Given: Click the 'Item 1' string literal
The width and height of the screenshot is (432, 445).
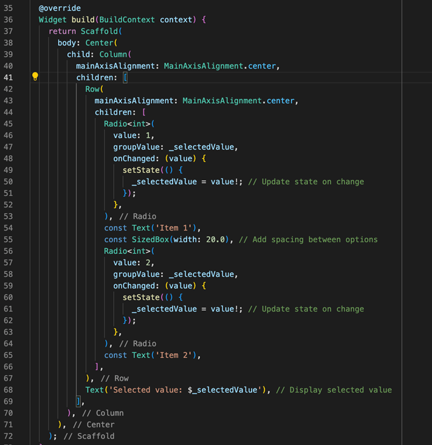Looking at the screenshot, I should pos(174,228).
